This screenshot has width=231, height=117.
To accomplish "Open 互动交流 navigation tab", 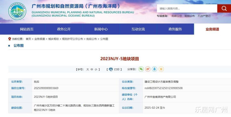I will (x=138, y=29).
